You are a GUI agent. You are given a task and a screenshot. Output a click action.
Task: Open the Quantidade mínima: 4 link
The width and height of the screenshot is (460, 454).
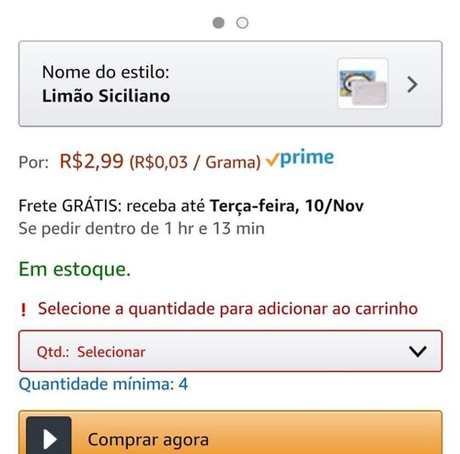tap(103, 384)
